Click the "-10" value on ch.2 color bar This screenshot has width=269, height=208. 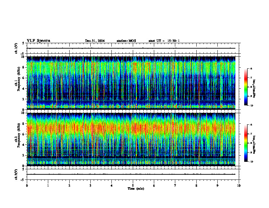pos(251,162)
